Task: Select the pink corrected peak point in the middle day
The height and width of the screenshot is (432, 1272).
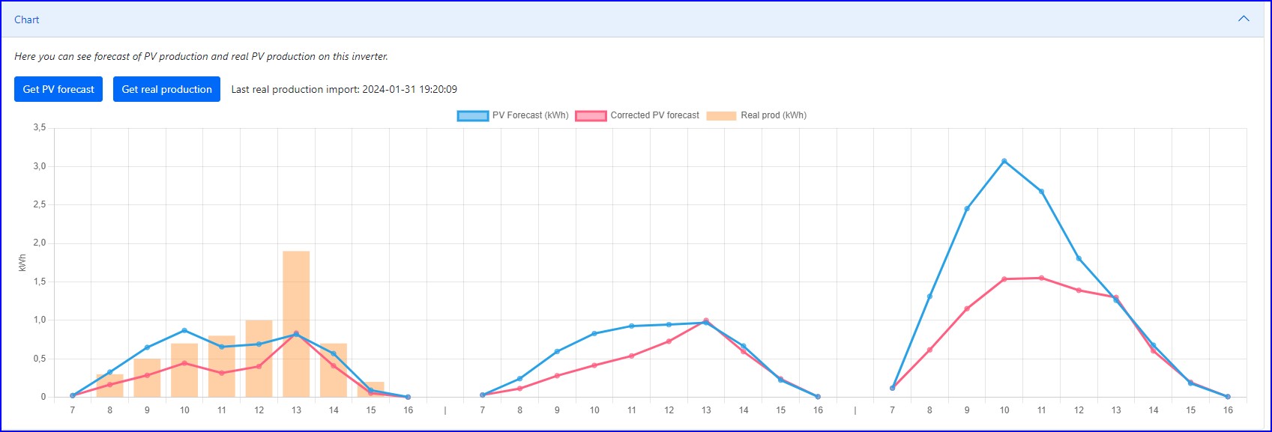Action: click(x=706, y=320)
